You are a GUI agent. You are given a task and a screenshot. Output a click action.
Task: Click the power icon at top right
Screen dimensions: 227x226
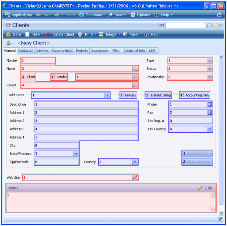point(219,15)
